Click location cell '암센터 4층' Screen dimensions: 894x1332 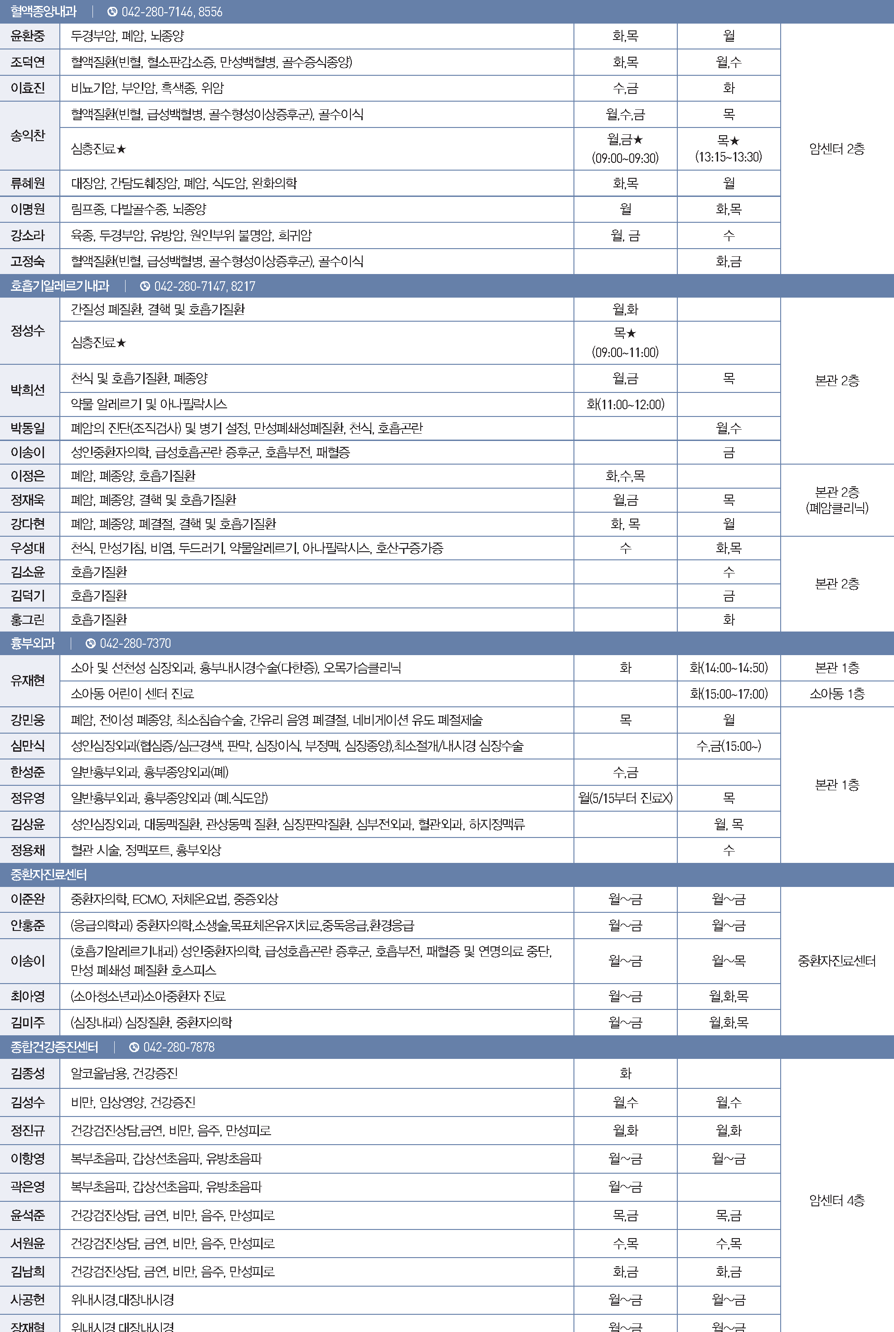point(837,1201)
